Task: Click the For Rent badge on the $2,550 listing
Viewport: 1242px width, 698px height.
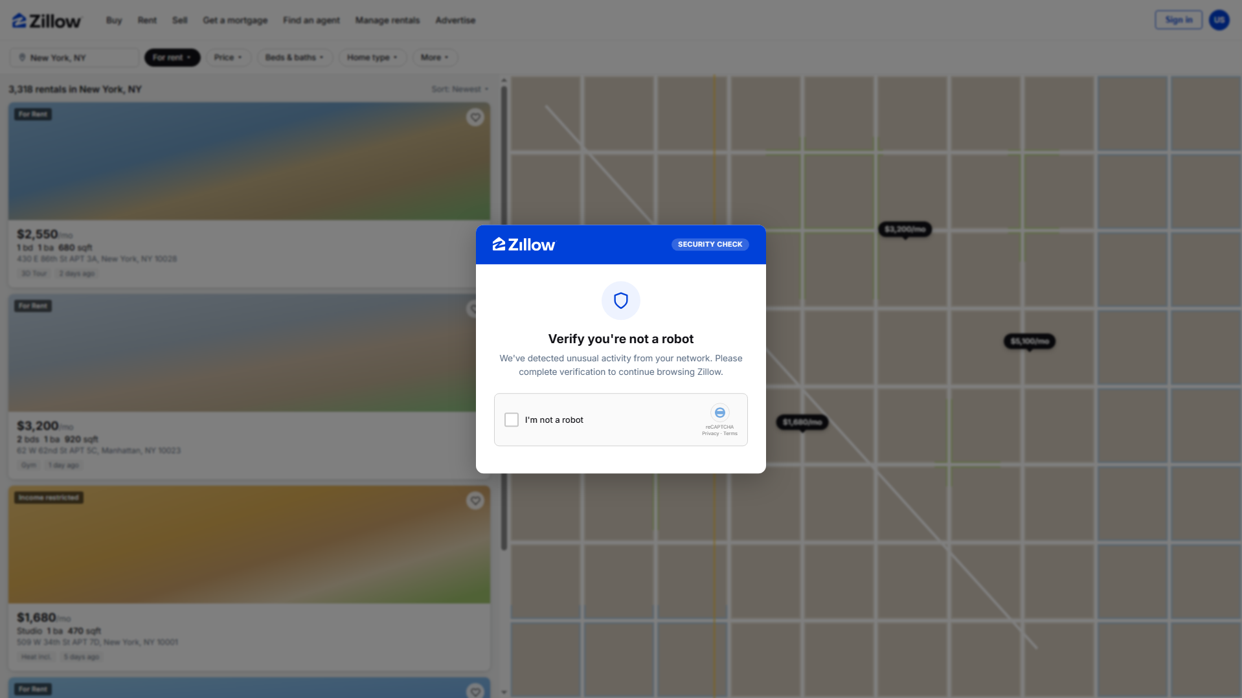Action: coord(33,114)
